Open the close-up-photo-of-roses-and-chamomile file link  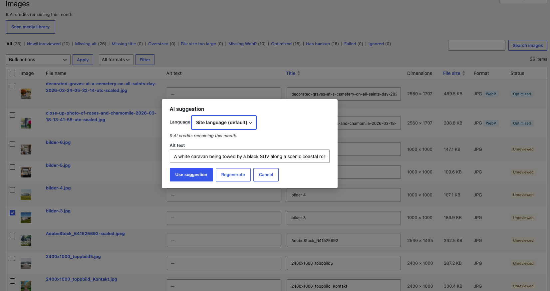[x=101, y=117]
